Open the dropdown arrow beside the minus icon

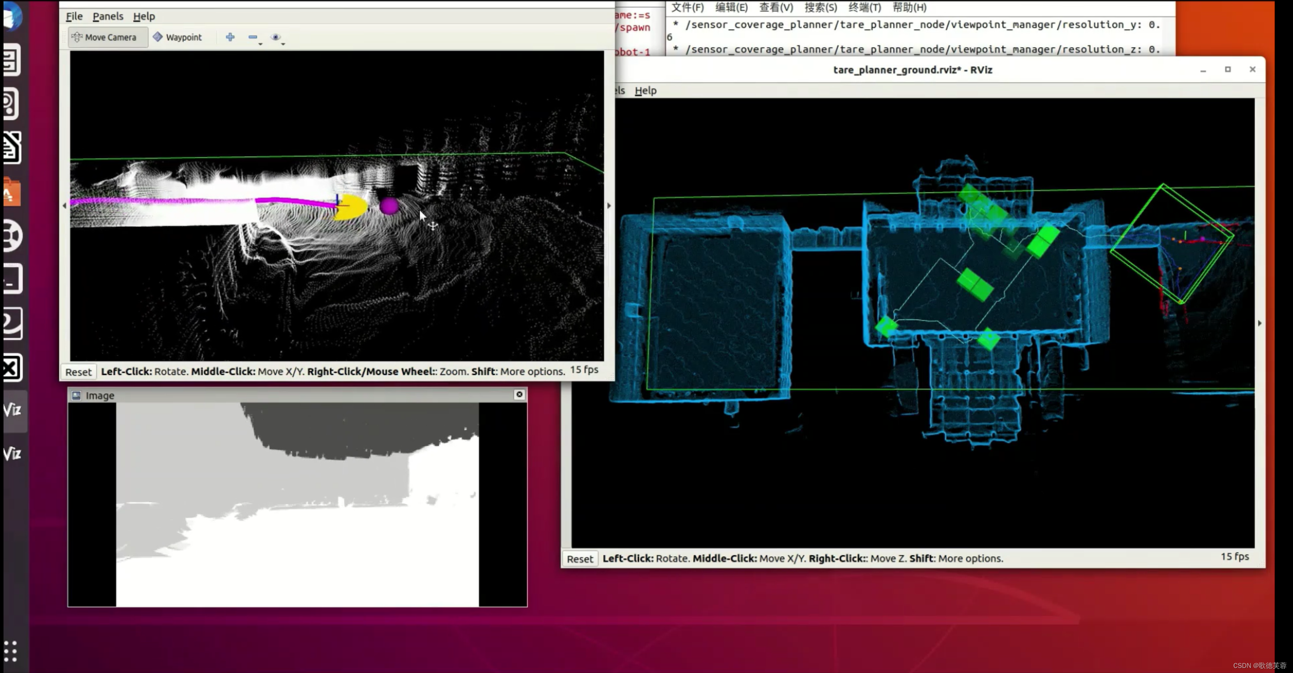260,44
